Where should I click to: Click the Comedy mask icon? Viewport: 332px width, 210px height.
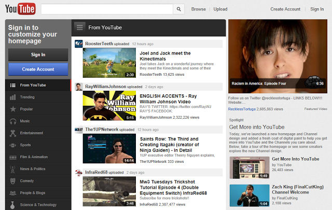pos(12,181)
